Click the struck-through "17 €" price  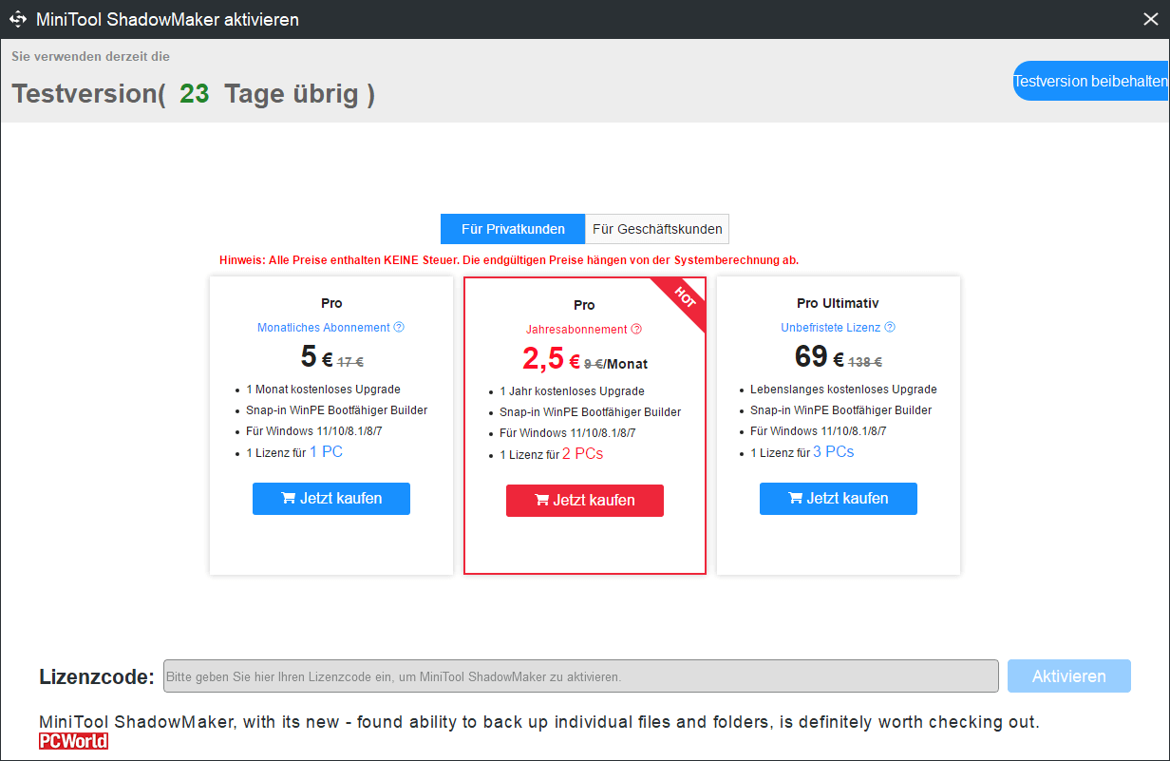[350, 361]
